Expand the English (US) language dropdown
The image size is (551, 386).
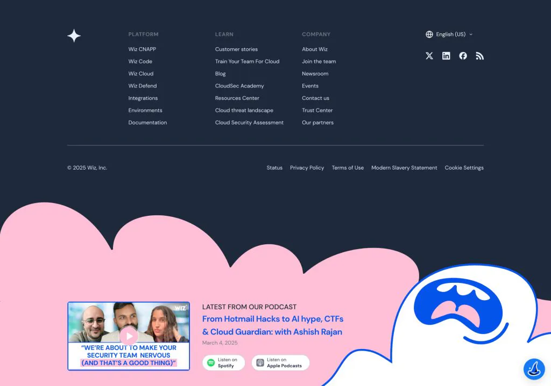click(449, 34)
